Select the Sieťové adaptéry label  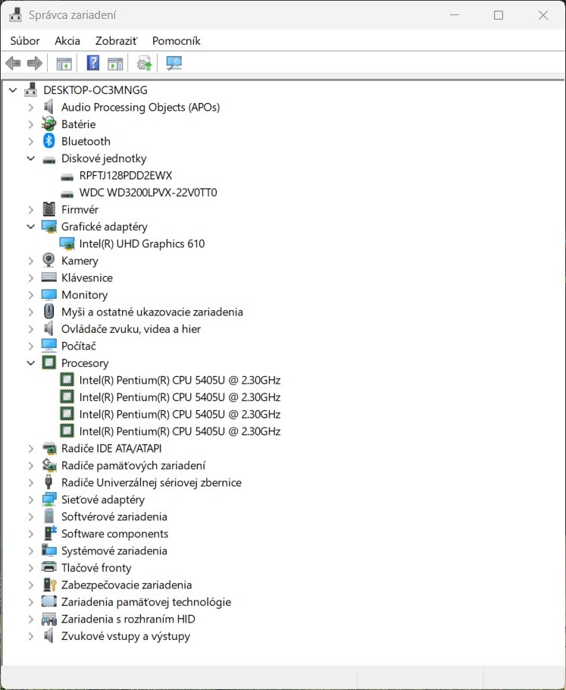point(103,500)
